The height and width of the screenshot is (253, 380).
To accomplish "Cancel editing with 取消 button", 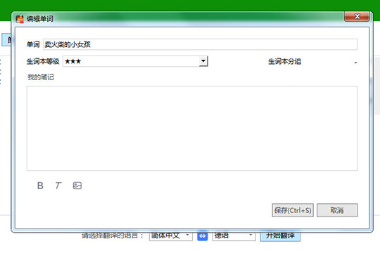I will coord(337,210).
